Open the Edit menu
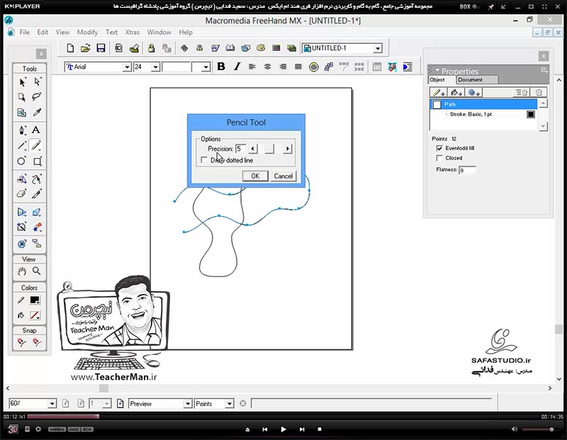Viewport: 567px width, 440px height. click(x=43, y=32)
